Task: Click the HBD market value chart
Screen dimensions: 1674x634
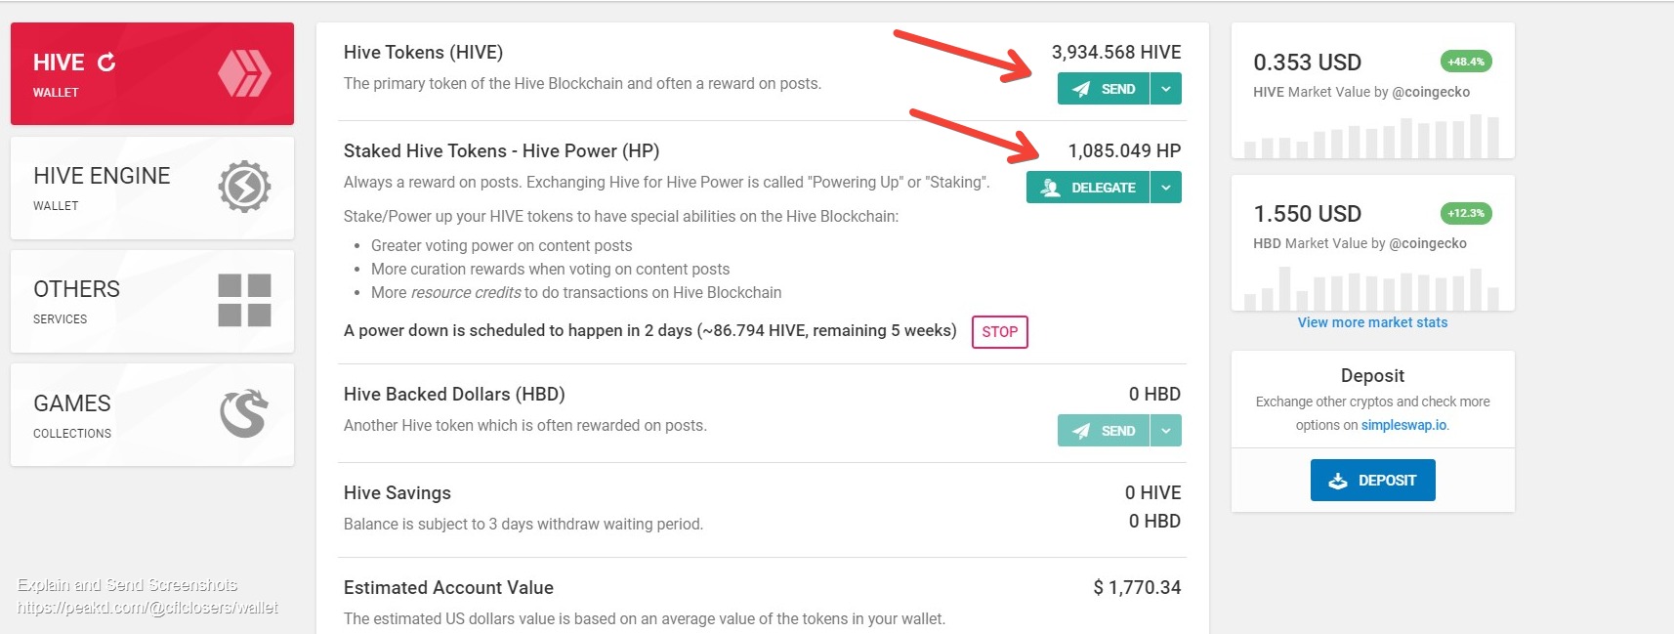Action: (1372, 289)
